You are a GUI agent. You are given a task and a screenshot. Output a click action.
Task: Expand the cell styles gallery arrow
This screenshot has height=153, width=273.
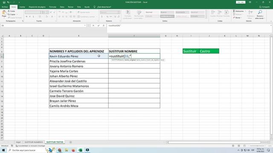point(206,17)
